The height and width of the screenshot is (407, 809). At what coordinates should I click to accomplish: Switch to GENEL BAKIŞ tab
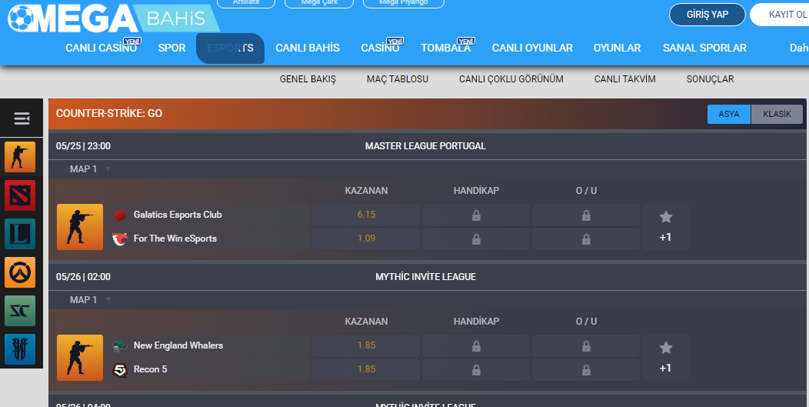point(308,79)
